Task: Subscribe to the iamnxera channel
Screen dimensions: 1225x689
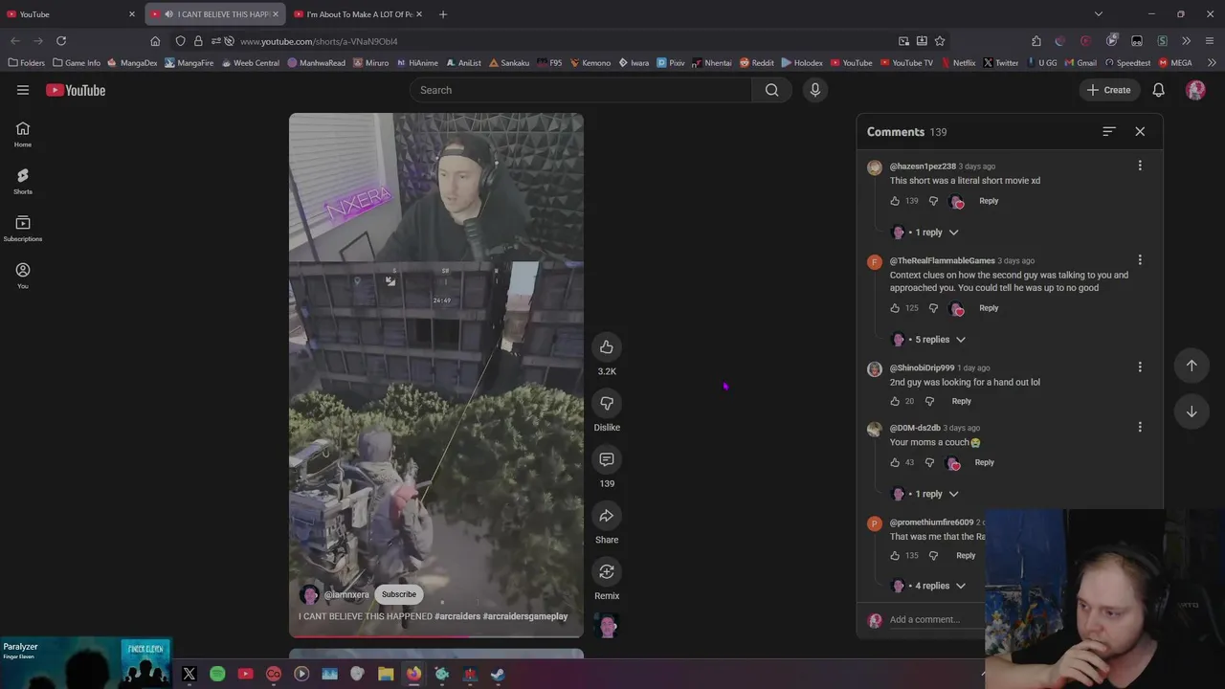Action: pos(399,594)
